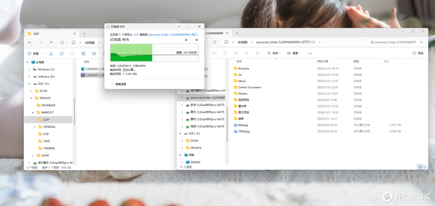Click the left window navigation pane scrollbar
Viewport: 435px width, 206px height.
coord(74,111)
